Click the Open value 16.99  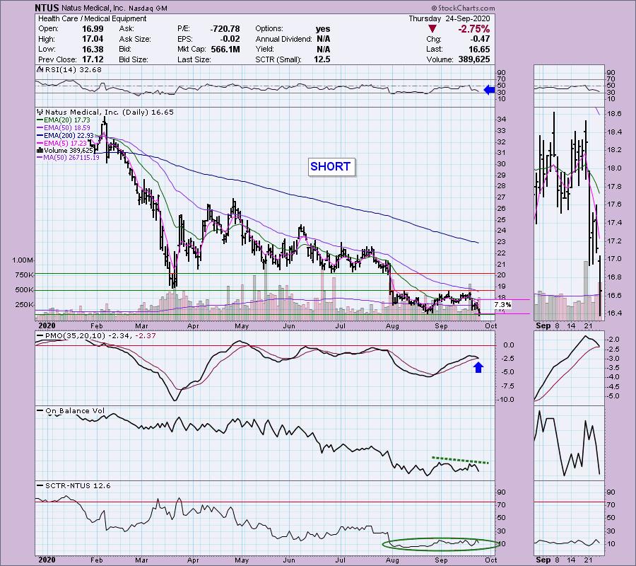coord(93,29)
